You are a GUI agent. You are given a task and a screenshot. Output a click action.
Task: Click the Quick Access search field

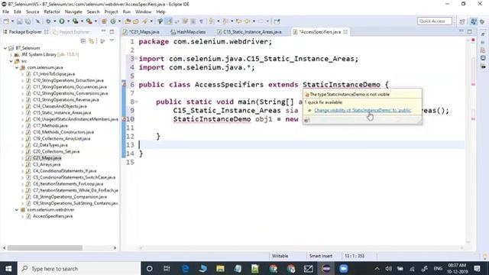pyautogui.click(x=435, y=21)
